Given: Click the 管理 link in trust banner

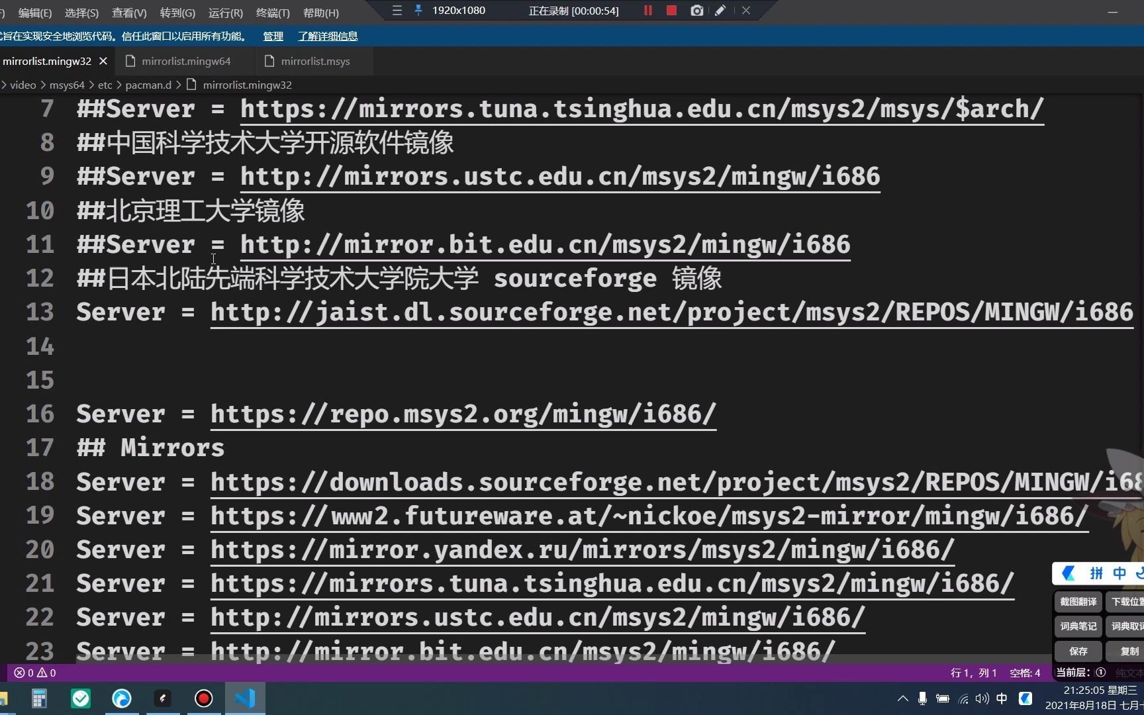Looking at the screenshot, I should coord(273,36).
